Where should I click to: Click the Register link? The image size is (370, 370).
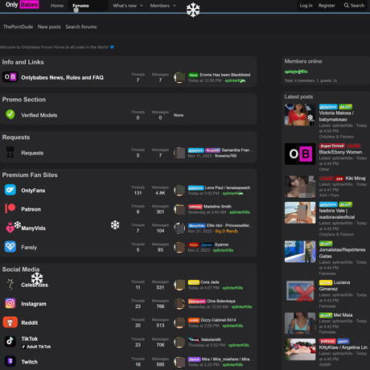[x=327, y=6]
